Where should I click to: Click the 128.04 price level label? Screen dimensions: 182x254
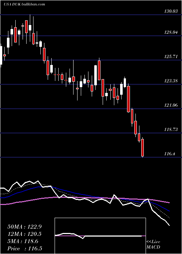point(170,32)
